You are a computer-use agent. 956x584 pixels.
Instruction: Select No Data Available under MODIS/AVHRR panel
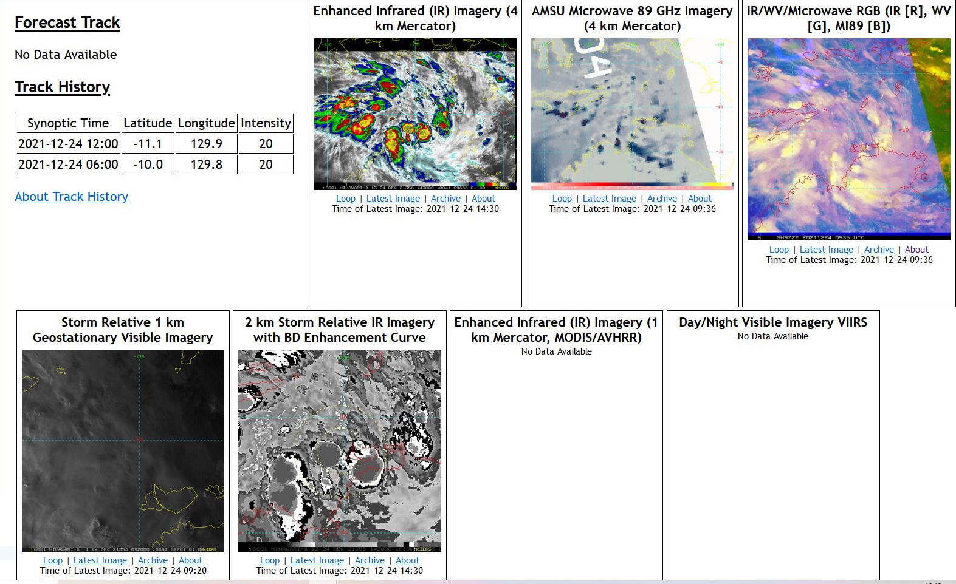557,351
